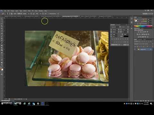154x115 pixels.
Task: Click the Photoshop icon in the taskbar
Action: (x=43, y=103)
